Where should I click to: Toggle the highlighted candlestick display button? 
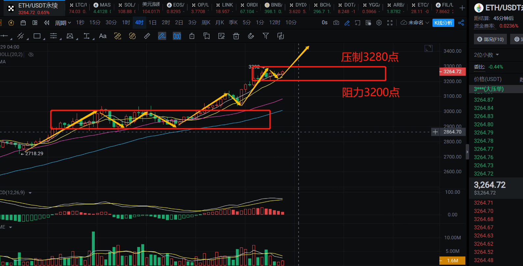click(x=177, y=36)
